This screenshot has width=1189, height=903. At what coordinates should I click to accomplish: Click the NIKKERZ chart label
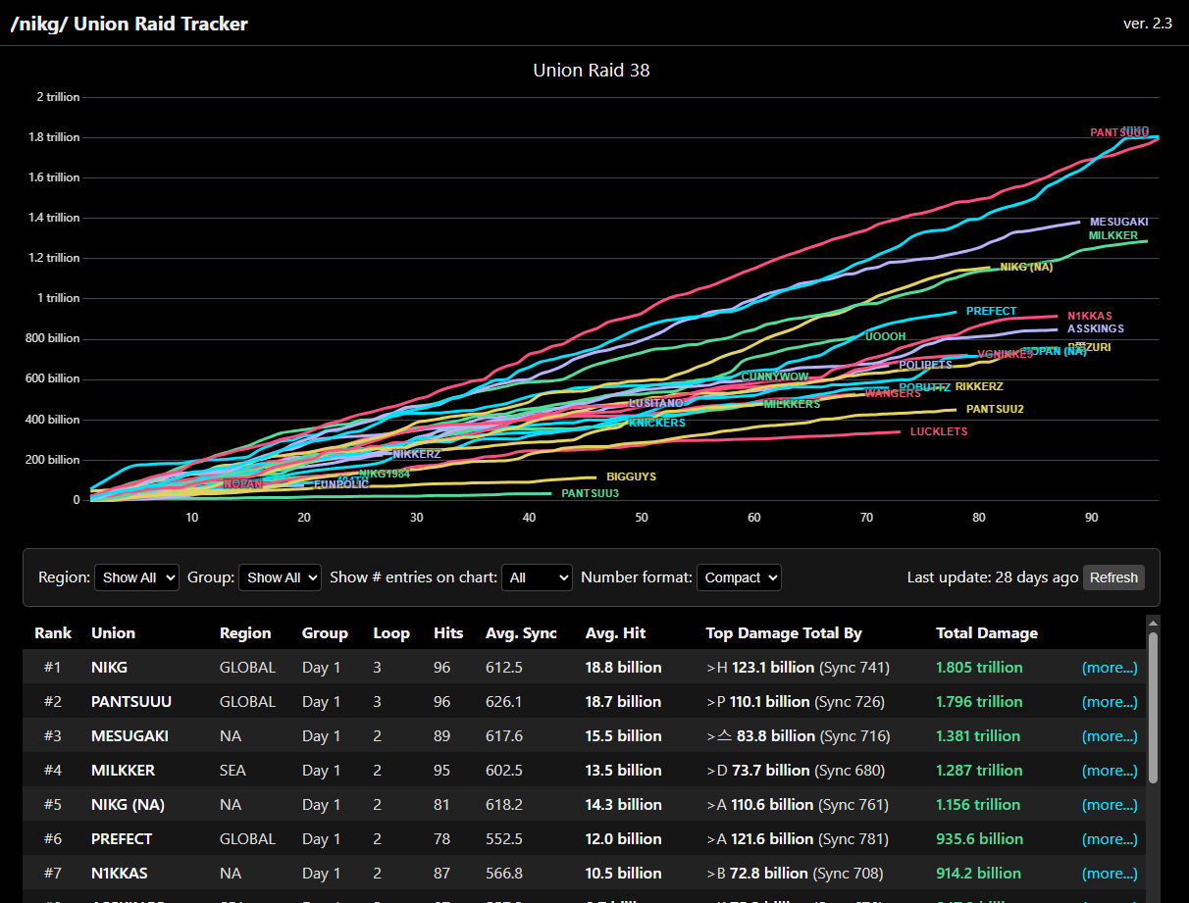(417, 455)
